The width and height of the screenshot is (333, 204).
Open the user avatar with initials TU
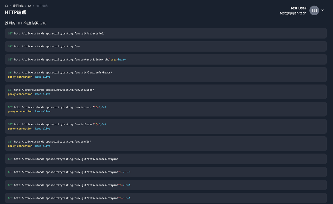pos(314,10)
